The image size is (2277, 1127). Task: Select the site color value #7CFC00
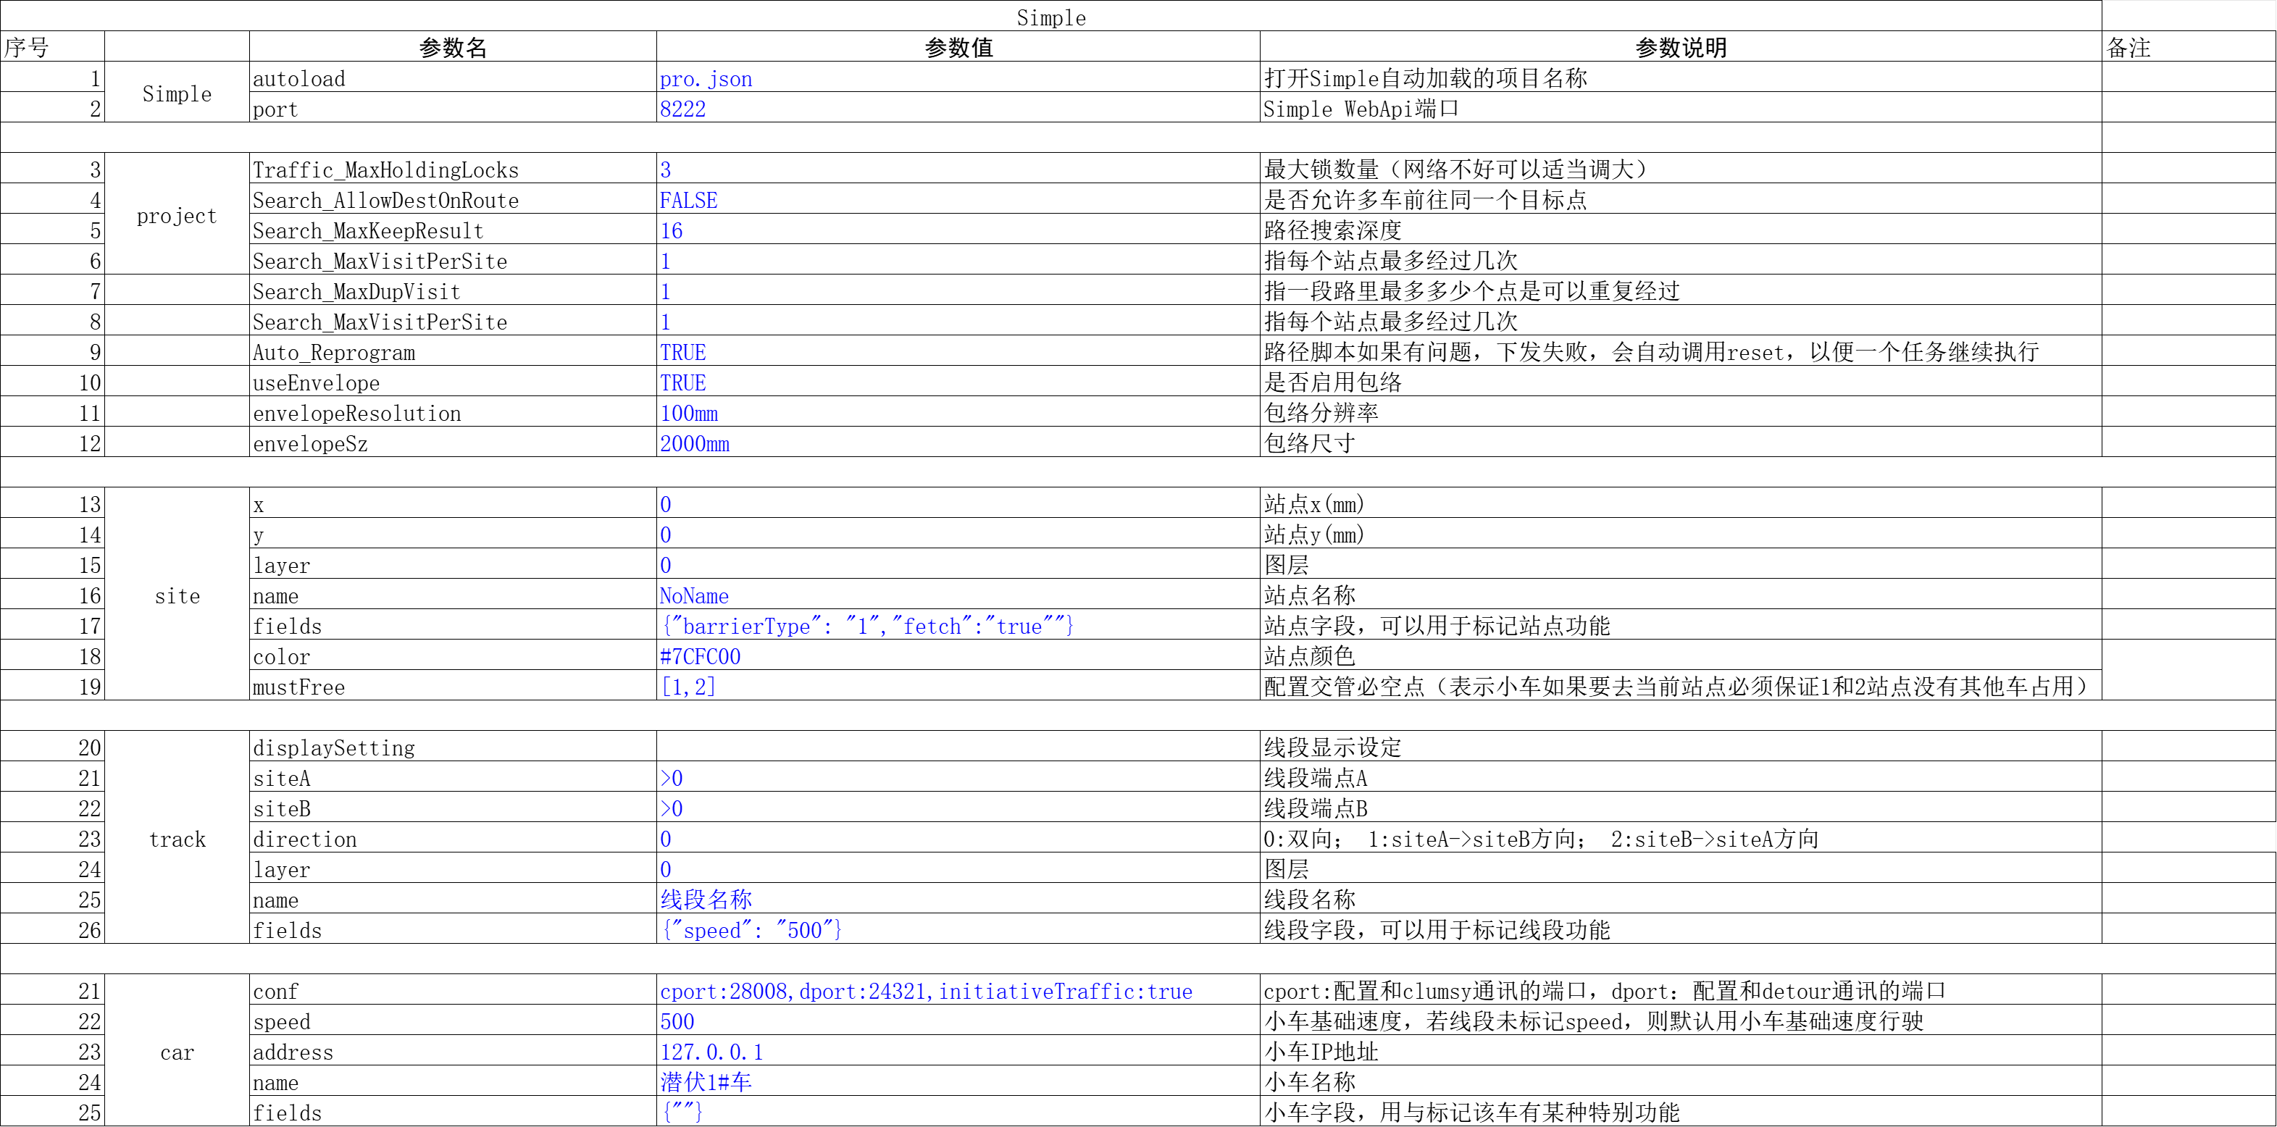(x=700, y=657)
